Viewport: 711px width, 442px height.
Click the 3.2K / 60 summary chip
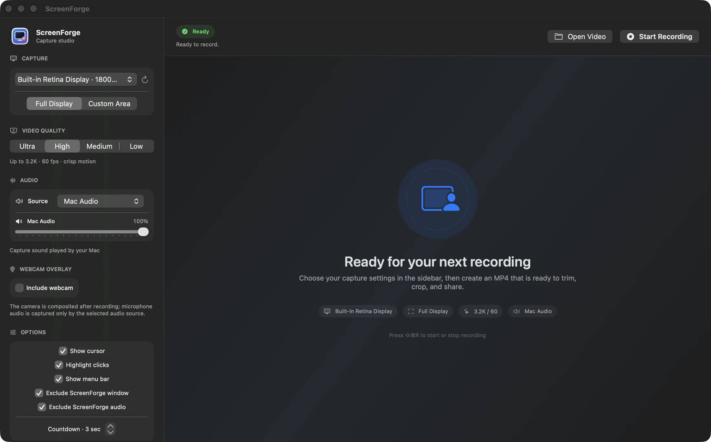coord(481,311)
